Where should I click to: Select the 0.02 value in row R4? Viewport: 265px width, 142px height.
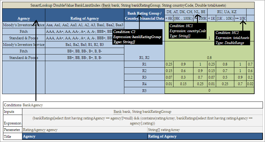[x=250, y=84]
